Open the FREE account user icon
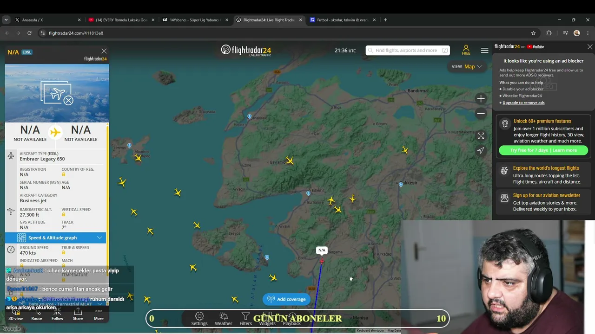595x334 pixels. point(466,50)
